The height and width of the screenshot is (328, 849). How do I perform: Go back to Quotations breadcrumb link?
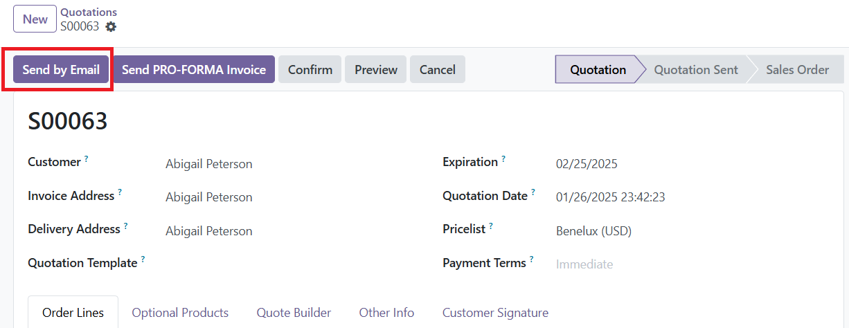point(89,12)
